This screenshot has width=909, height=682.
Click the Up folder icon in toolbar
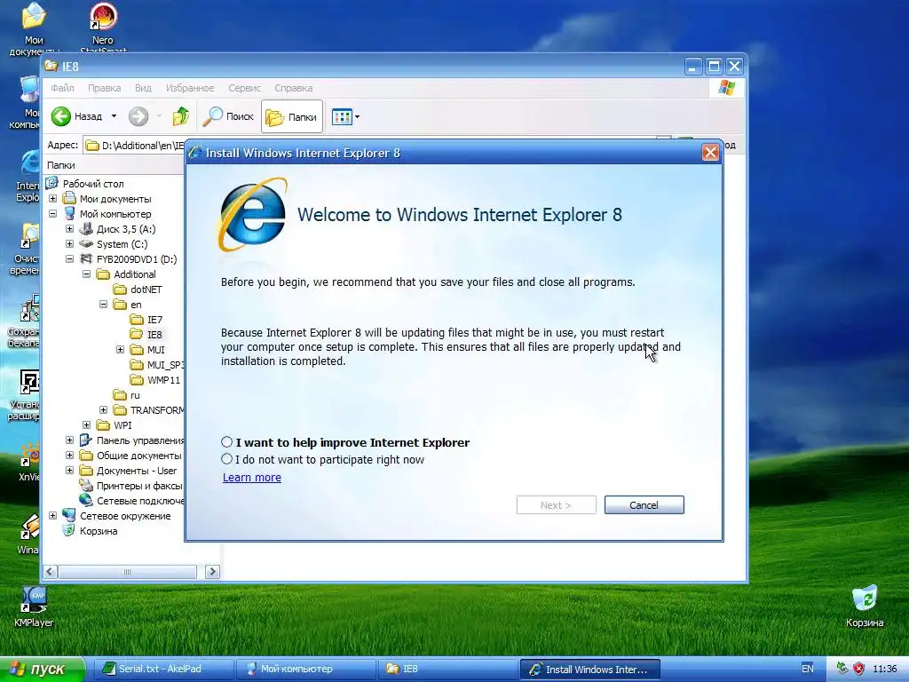tap(181, 116)
